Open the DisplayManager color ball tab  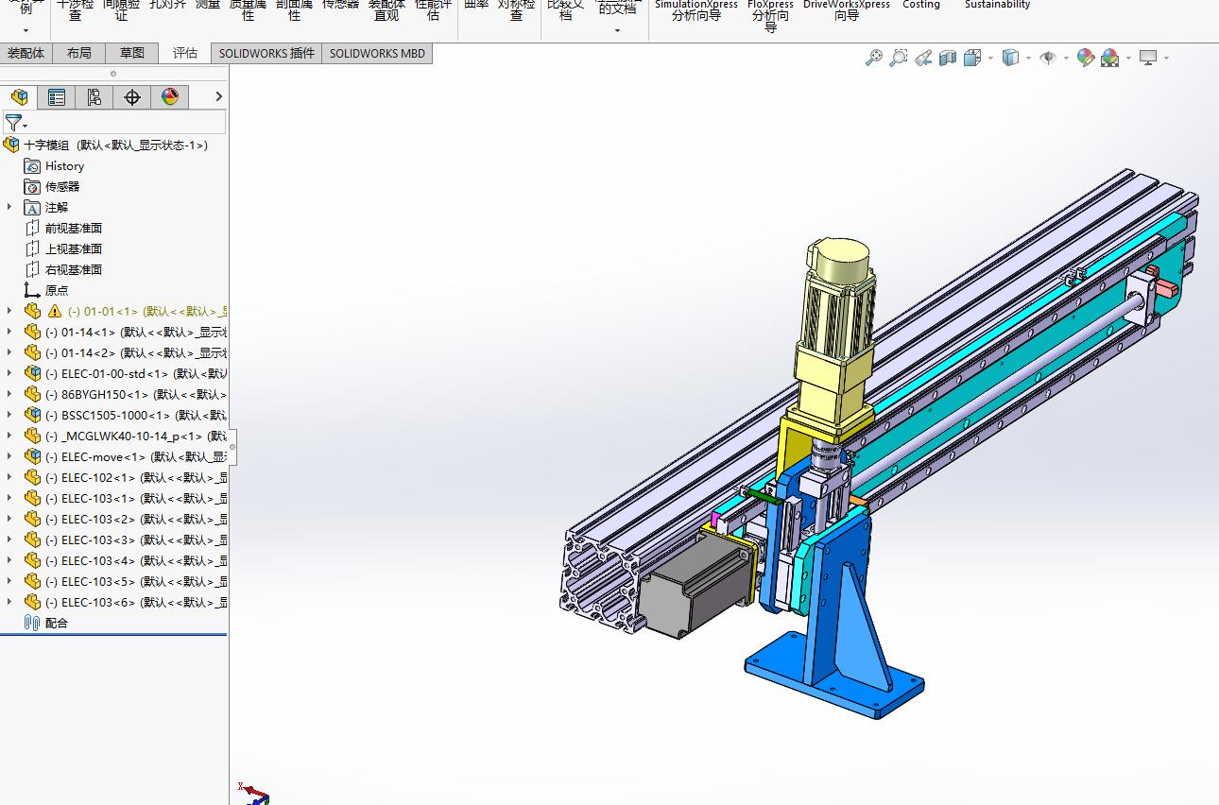click(170, 97)
